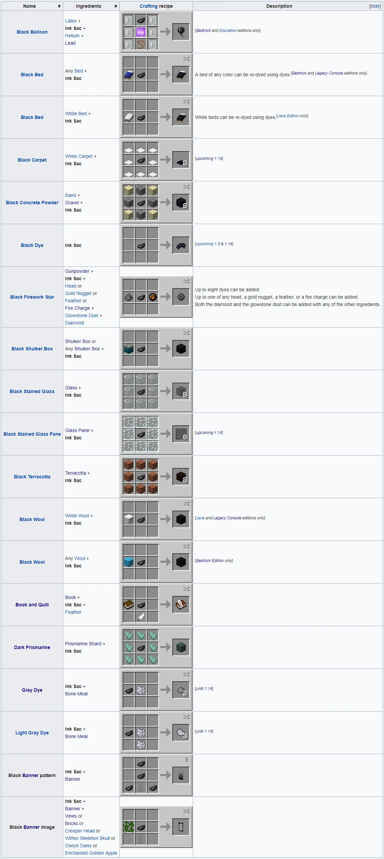
Task: Open the Fire Charge ingredient link
Action: click(77, 308)
